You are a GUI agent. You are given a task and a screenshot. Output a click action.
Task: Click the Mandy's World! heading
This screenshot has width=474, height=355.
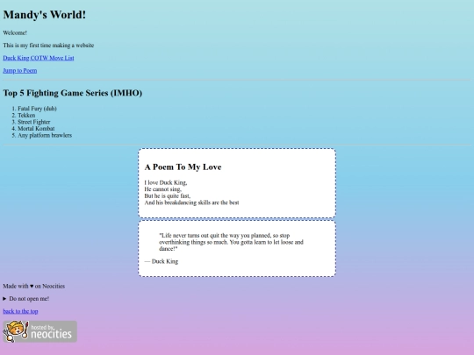(x=45, y=15)
